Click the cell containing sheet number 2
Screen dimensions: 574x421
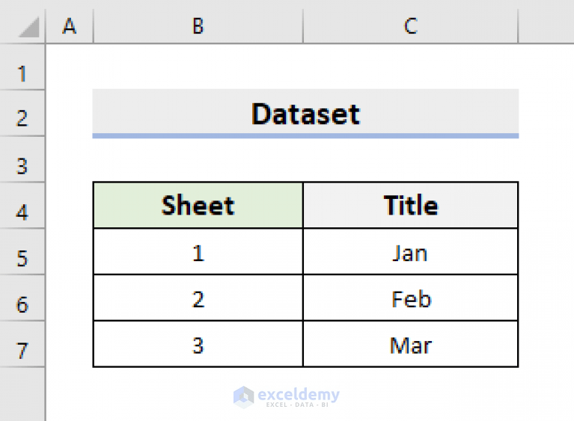(x=198, y=299)
